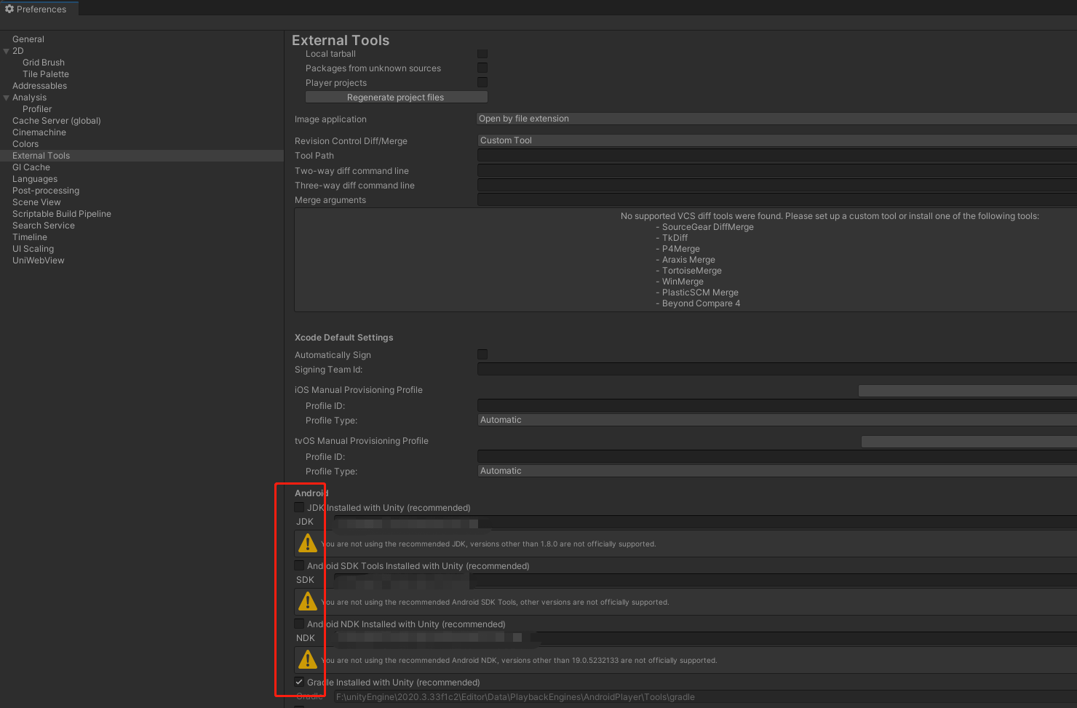Screen dimensions: 1077x708
Task: Check JDK Installed with Unity option
Action: coord(299,507)
